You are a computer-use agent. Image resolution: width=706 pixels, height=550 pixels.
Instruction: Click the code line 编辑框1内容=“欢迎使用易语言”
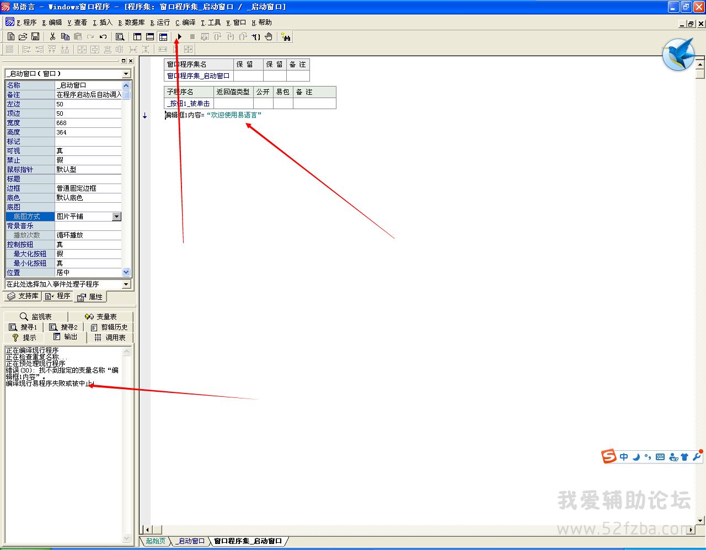tap(213, 115)
